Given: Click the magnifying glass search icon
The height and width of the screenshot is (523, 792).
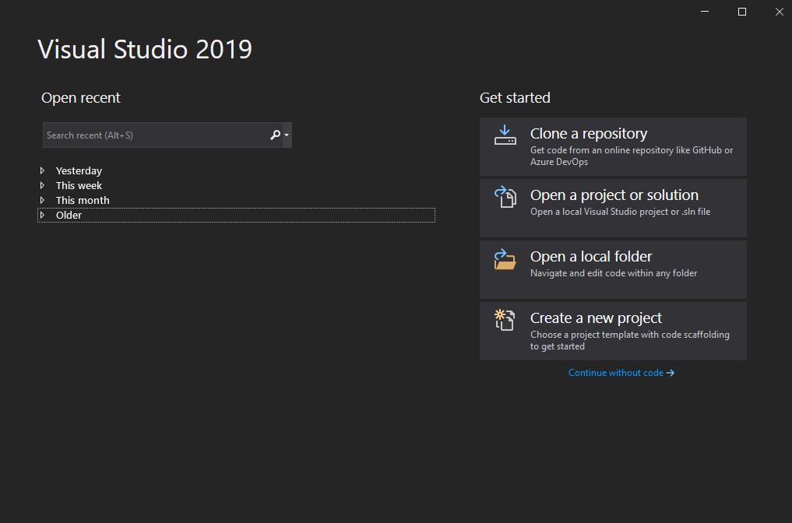Looking at the screenshot, I should [275, 135].
